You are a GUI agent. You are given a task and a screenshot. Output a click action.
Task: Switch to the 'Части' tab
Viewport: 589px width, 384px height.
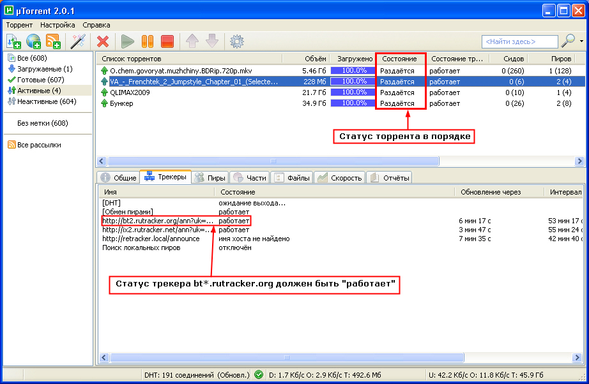coord(250,177)
